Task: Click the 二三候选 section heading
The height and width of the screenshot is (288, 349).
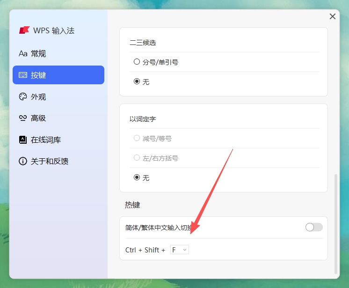Action: click(x=143, y=43)
